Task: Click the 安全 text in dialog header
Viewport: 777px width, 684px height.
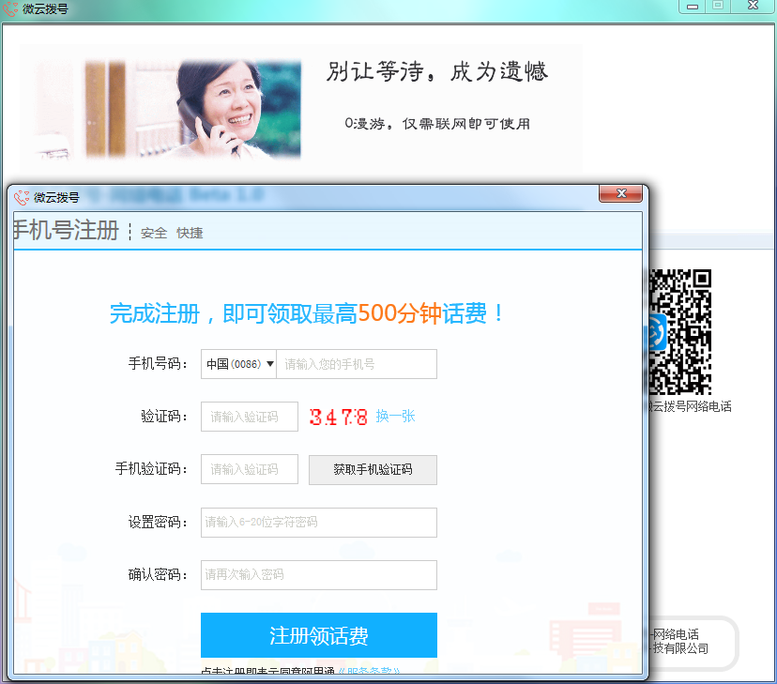Action: (x=154, y=233)
